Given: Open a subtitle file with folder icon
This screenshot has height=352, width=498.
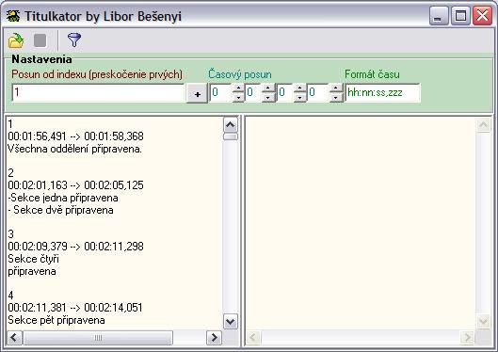Looking at the screenshot, I should (x=16, y=40).
